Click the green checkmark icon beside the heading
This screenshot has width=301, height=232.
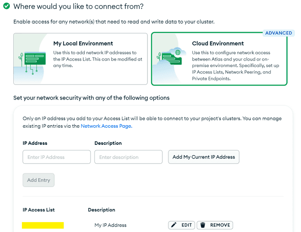tap(6, 6)
